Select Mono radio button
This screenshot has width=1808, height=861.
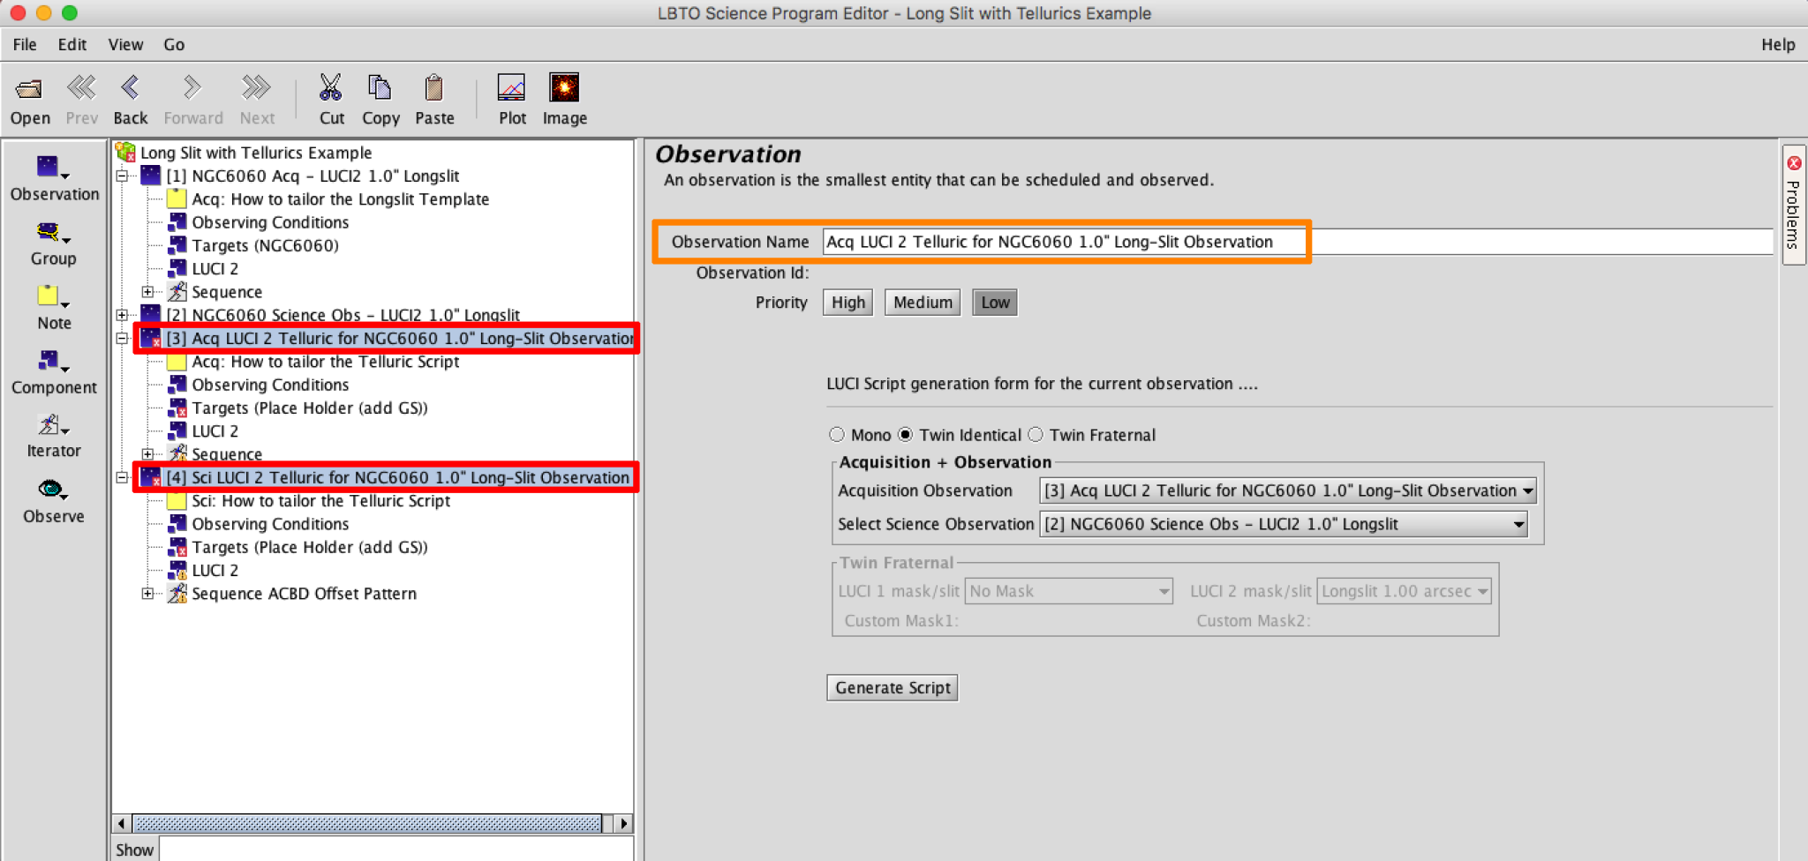click(x=837, y=435)
